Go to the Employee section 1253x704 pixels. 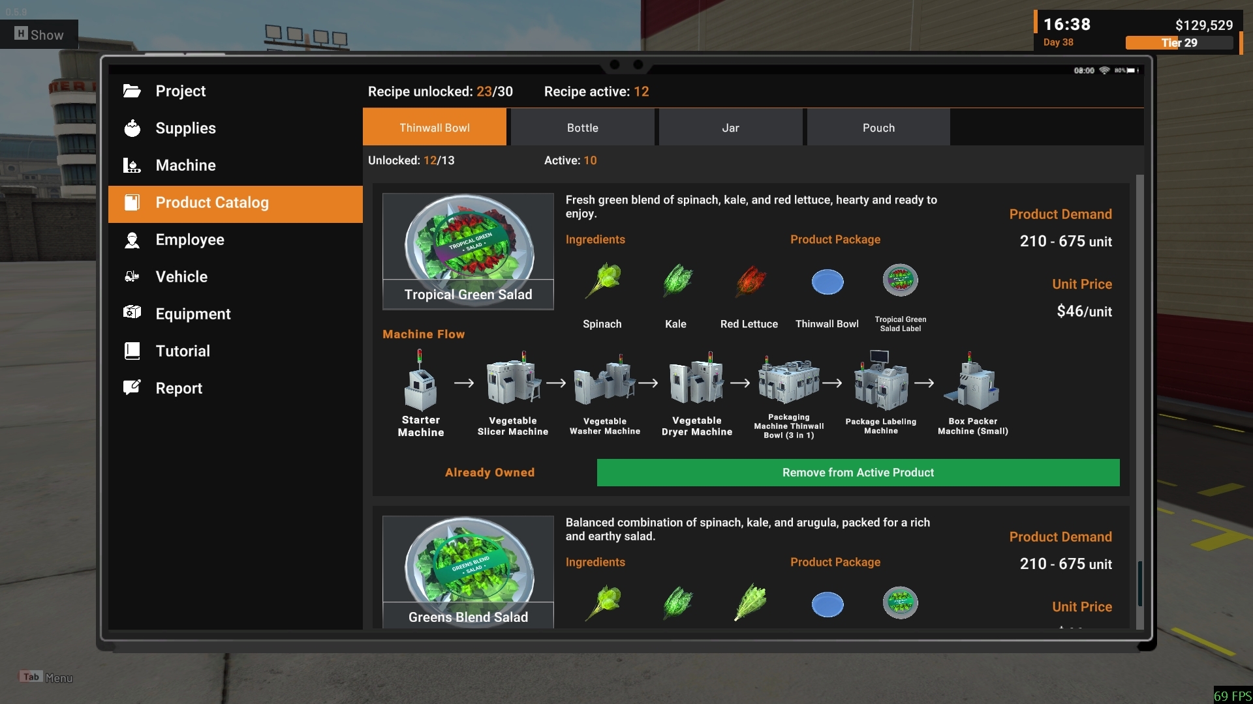(x=189, y=240)
